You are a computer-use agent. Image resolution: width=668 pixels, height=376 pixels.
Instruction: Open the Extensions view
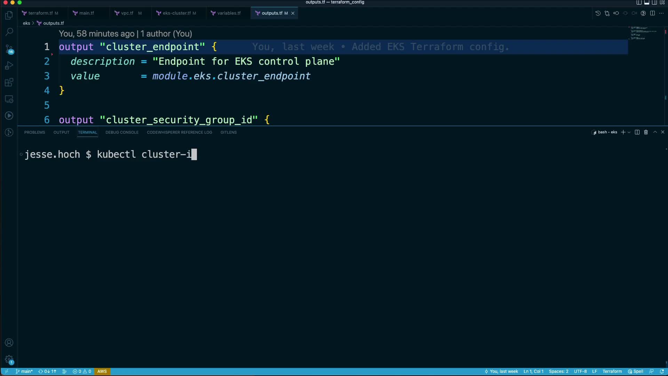pos(9,83)
